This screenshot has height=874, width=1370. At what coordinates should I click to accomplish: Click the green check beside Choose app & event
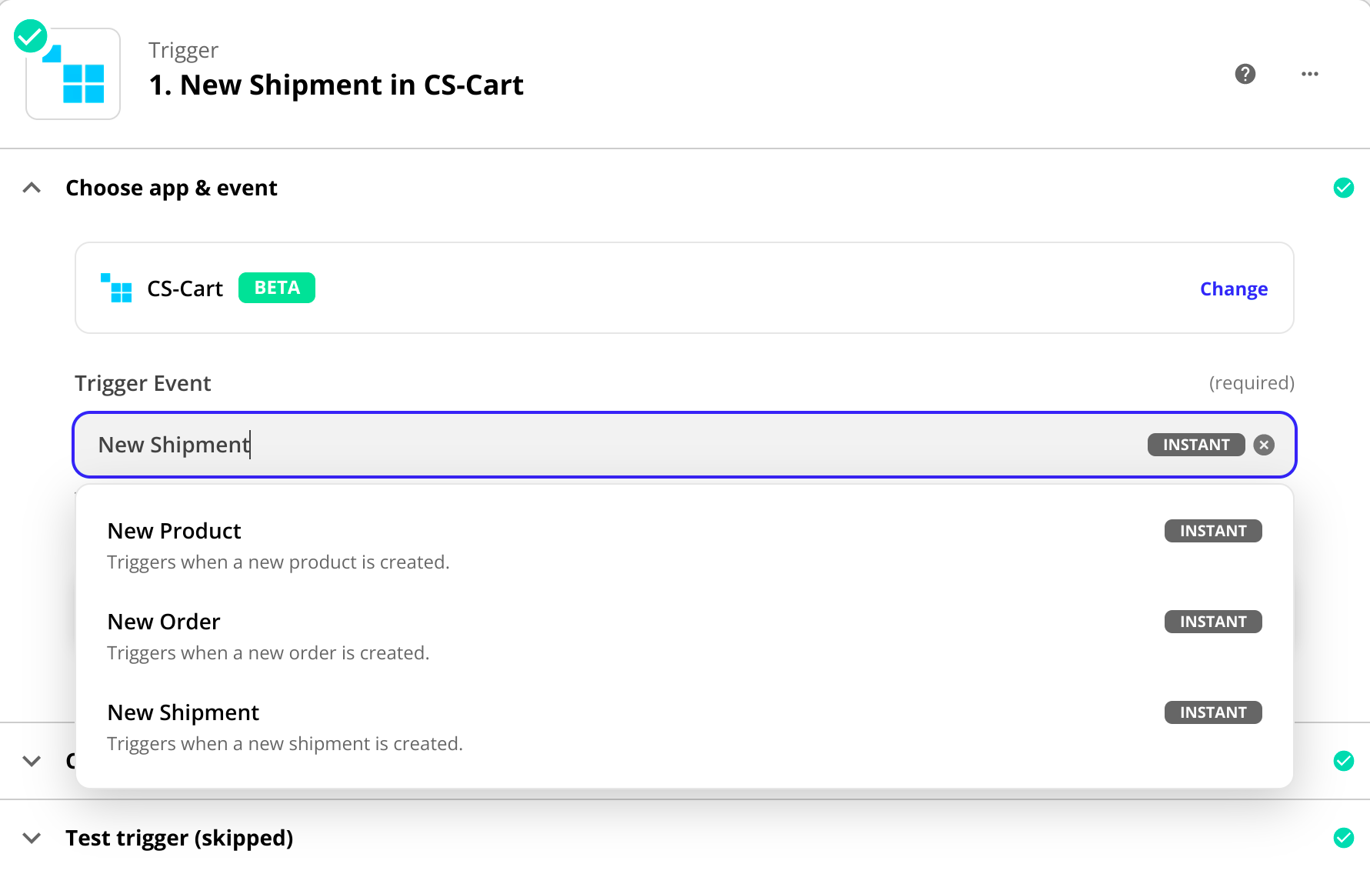pos(1343,188)
